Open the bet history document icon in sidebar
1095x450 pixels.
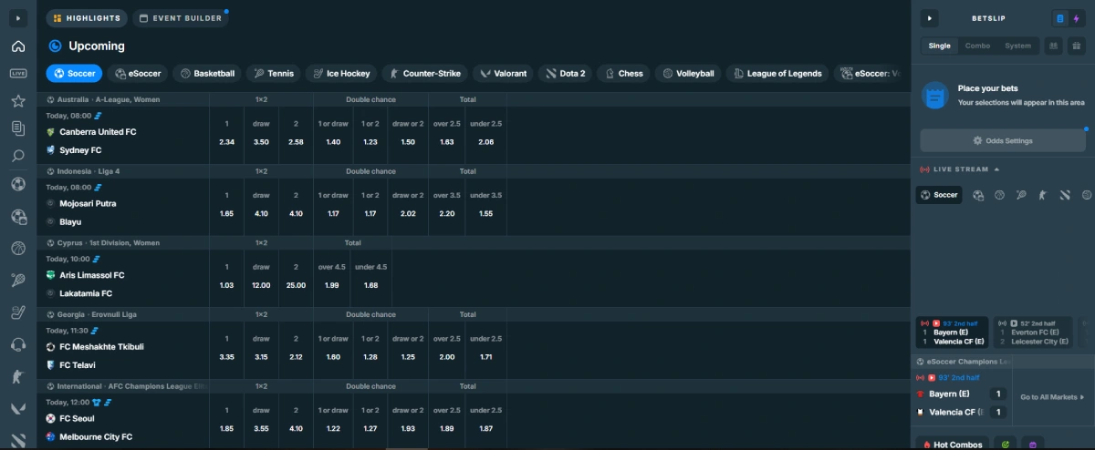click(18, 128)
